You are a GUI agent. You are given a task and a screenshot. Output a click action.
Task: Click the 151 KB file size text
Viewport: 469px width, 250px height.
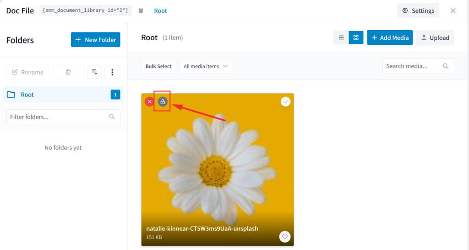(x=154, y=237)
